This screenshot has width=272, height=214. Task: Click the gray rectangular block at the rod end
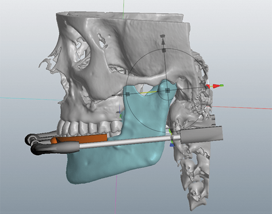pyautogui.click(x=202, y=134)
